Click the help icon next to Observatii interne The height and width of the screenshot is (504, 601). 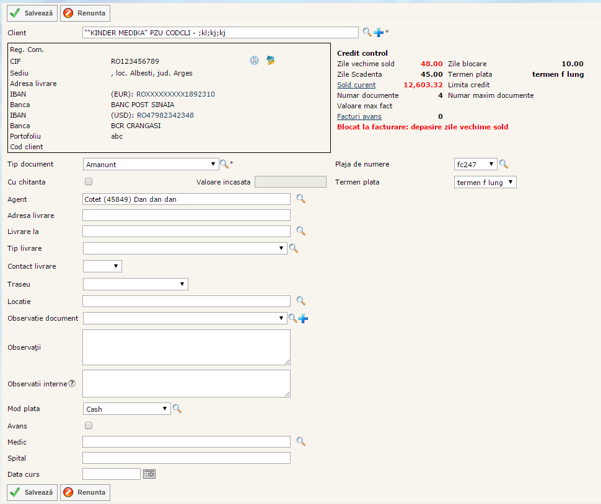[x=72, y=383]
